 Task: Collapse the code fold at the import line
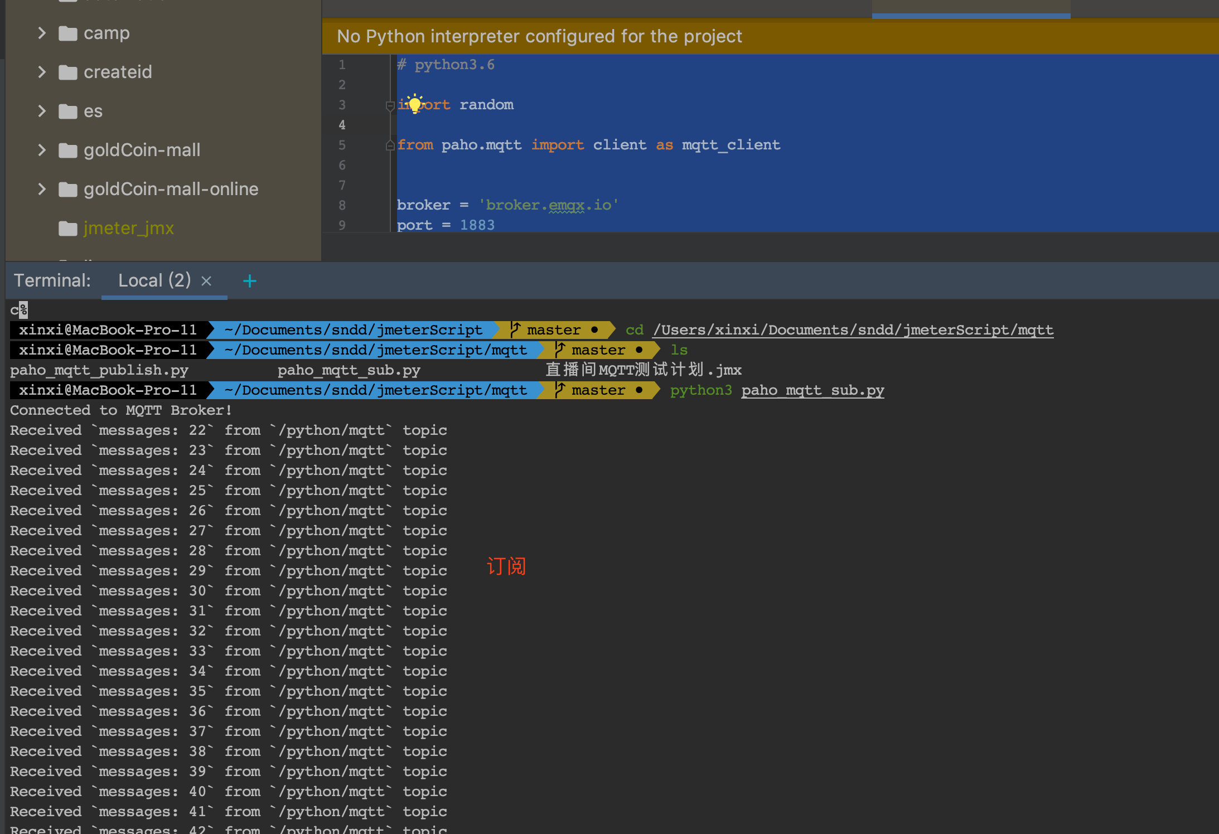390,107
